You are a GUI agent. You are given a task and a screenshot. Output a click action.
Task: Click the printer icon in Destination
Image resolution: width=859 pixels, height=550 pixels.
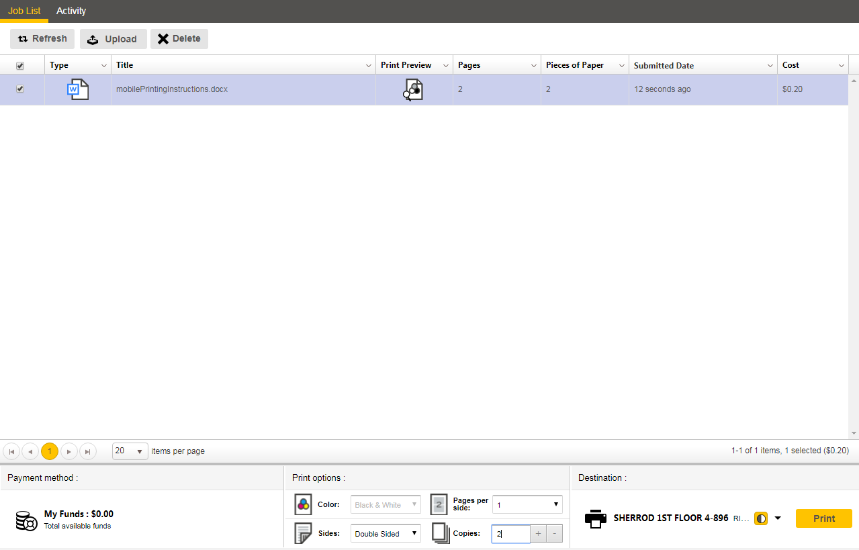click(595, 518)
